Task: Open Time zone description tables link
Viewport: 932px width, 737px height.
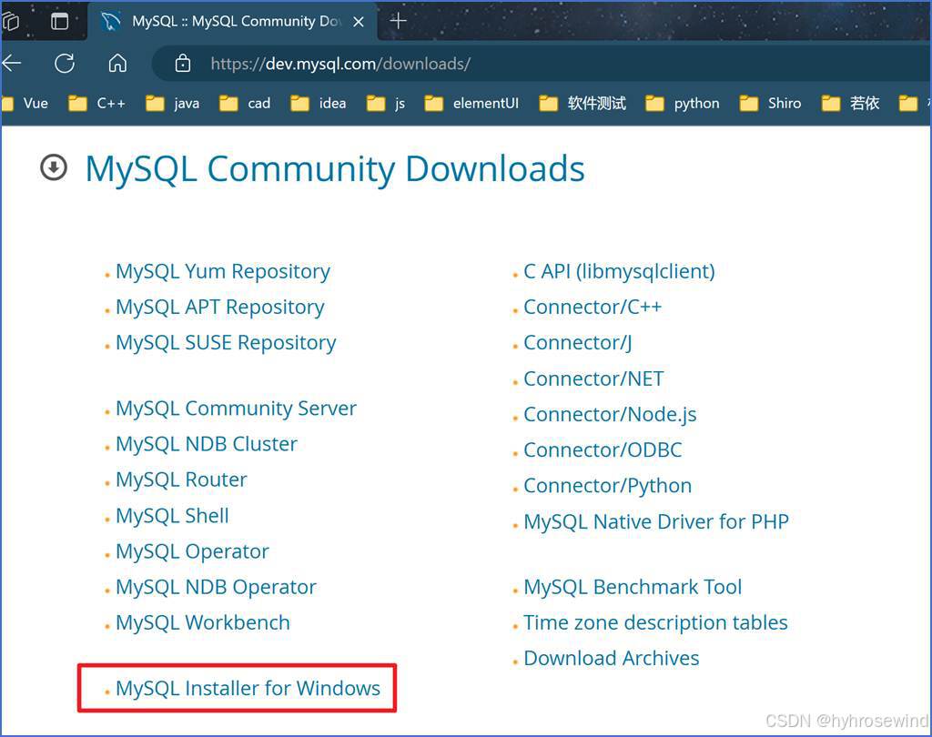Action: [655, 623]
